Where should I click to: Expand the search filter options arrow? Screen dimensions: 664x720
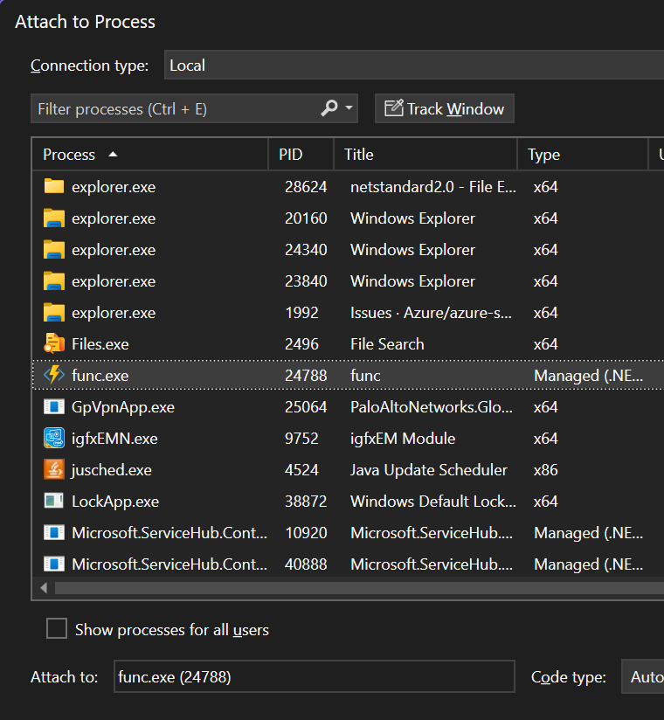[x=349, y=108]
